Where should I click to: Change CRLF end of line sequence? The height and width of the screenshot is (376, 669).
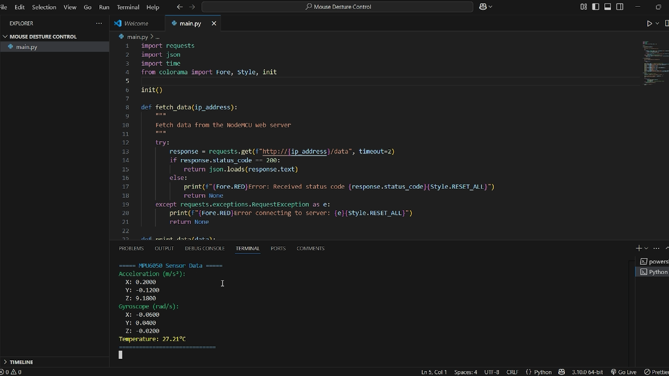(513, 372)
